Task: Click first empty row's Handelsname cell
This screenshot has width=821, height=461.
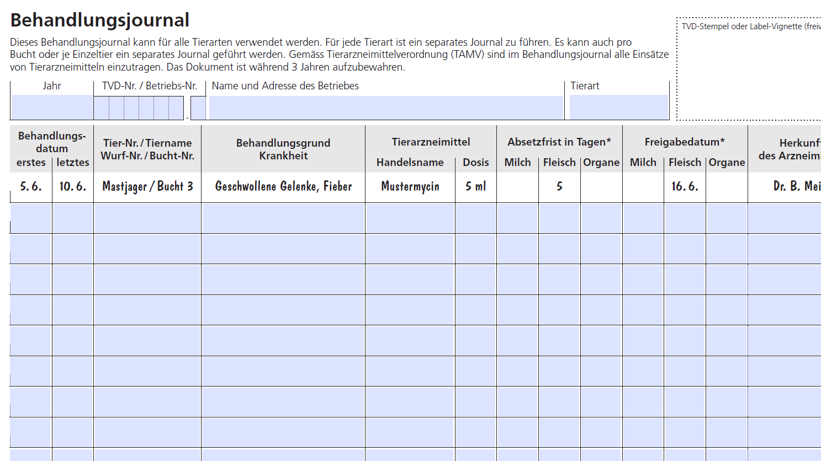Action: click(410, 218)
